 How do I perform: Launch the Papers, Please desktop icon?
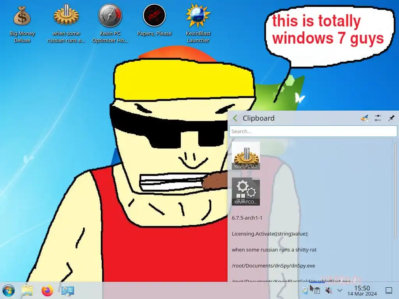[154, 20]
